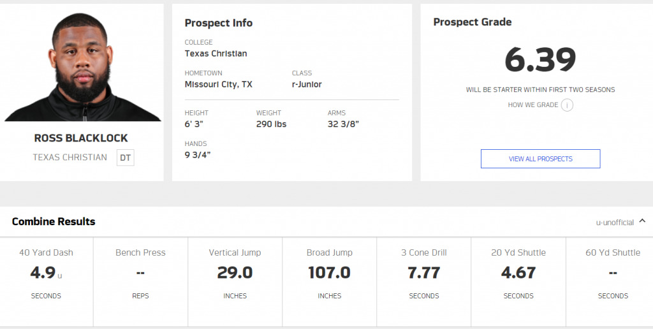Click the 6.39 prospect grade number
Screen dimensions: 653x329
coord(540,59)
